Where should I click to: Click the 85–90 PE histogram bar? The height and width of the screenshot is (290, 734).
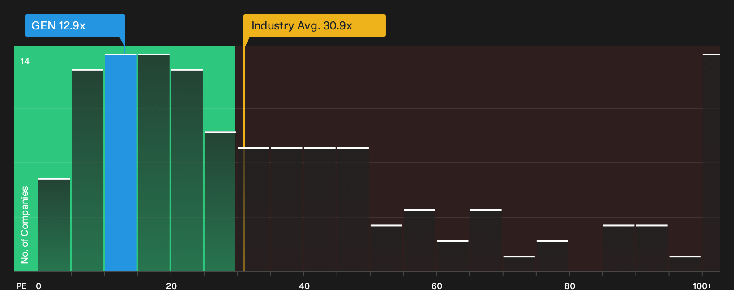pyautogui.click(x=619, y=248)
